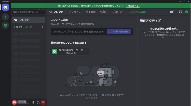Click the 現在アクティブ heading
191x106 pixels.
150,21
